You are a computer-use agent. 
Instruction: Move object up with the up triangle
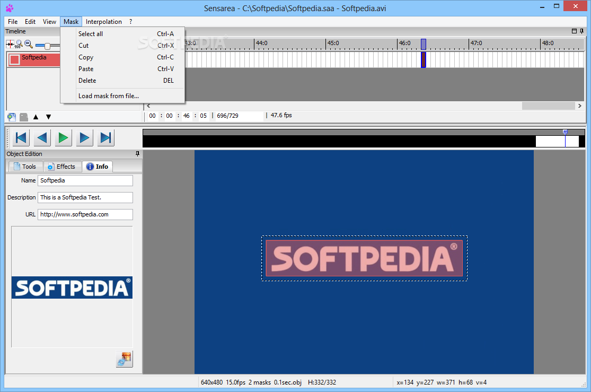(36, 117)
